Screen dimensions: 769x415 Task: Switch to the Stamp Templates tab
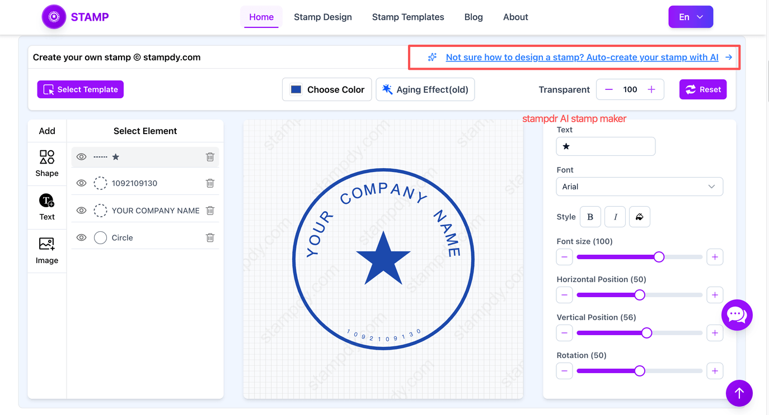[408, 17]
